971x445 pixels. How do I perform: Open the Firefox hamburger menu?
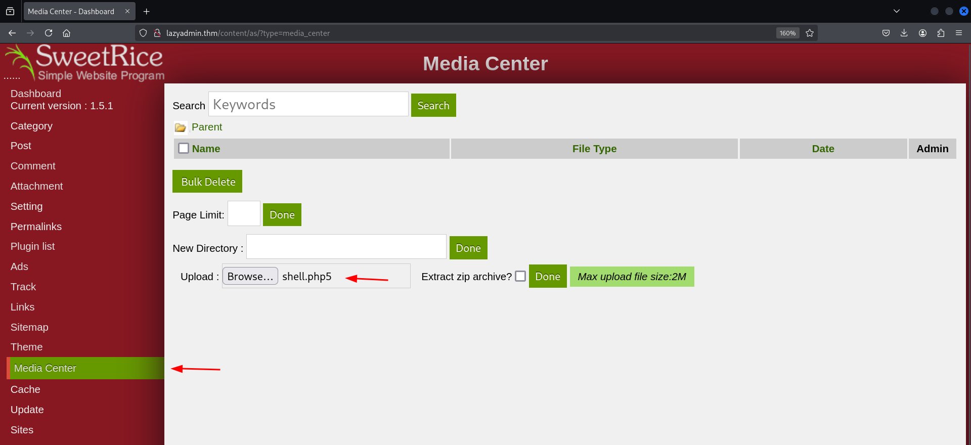coord(958,33)
